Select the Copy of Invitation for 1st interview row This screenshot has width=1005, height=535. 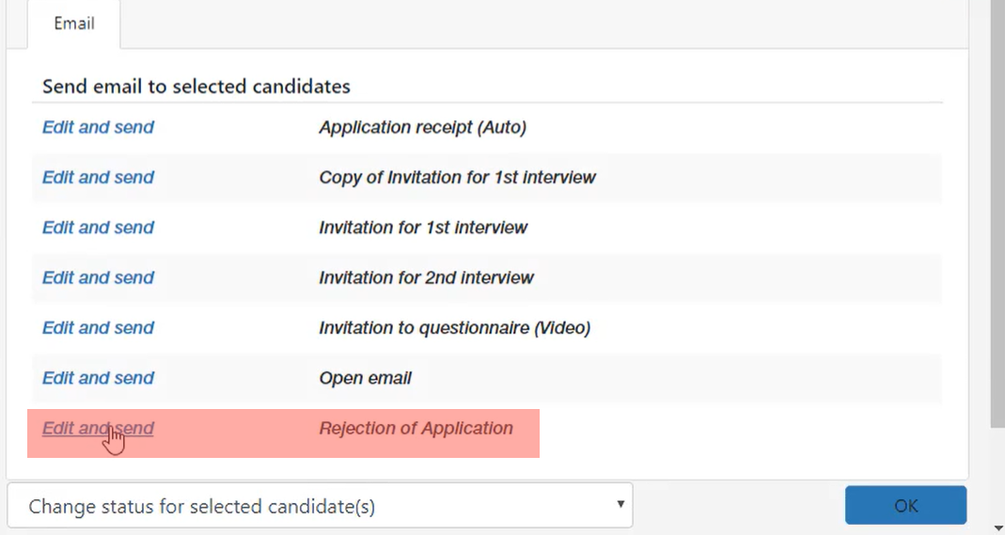point(487,178)
